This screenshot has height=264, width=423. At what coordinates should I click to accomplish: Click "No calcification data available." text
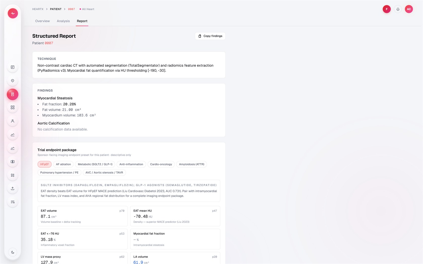[62, 129]
